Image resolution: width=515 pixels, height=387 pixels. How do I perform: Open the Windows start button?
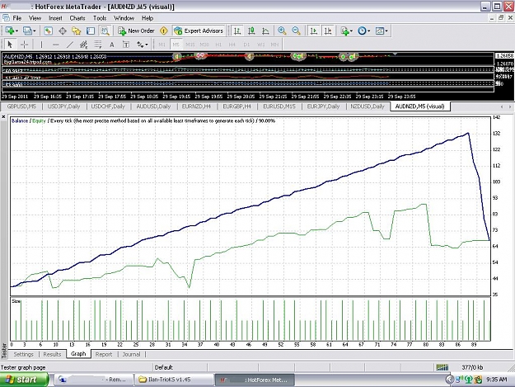point(24,380)
